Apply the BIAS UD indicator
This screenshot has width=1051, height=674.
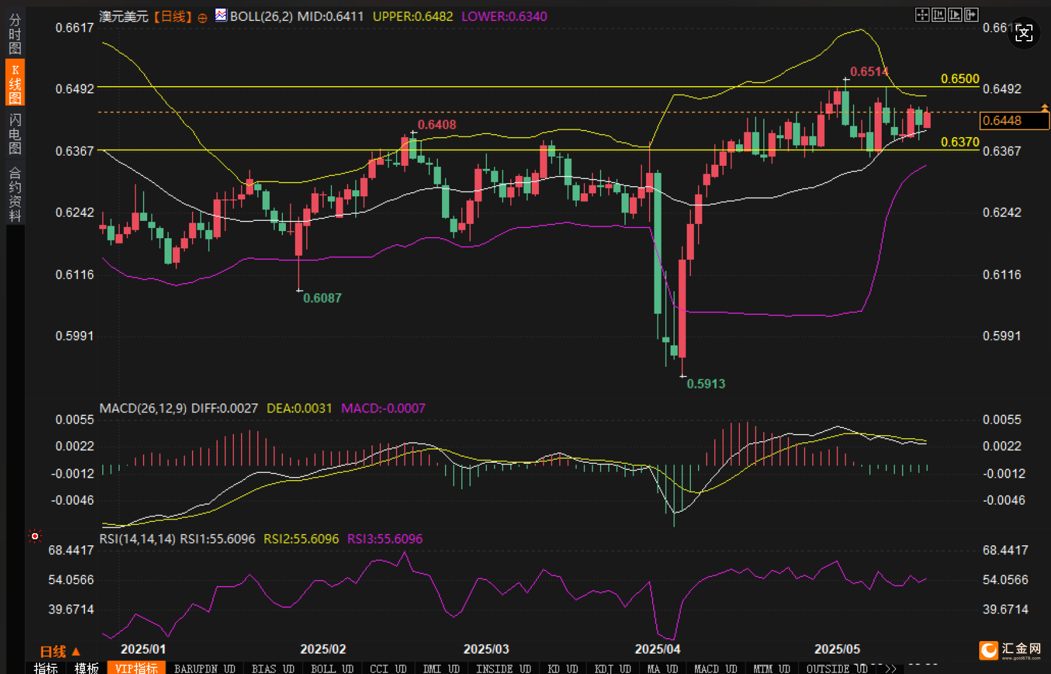(273, 668)
